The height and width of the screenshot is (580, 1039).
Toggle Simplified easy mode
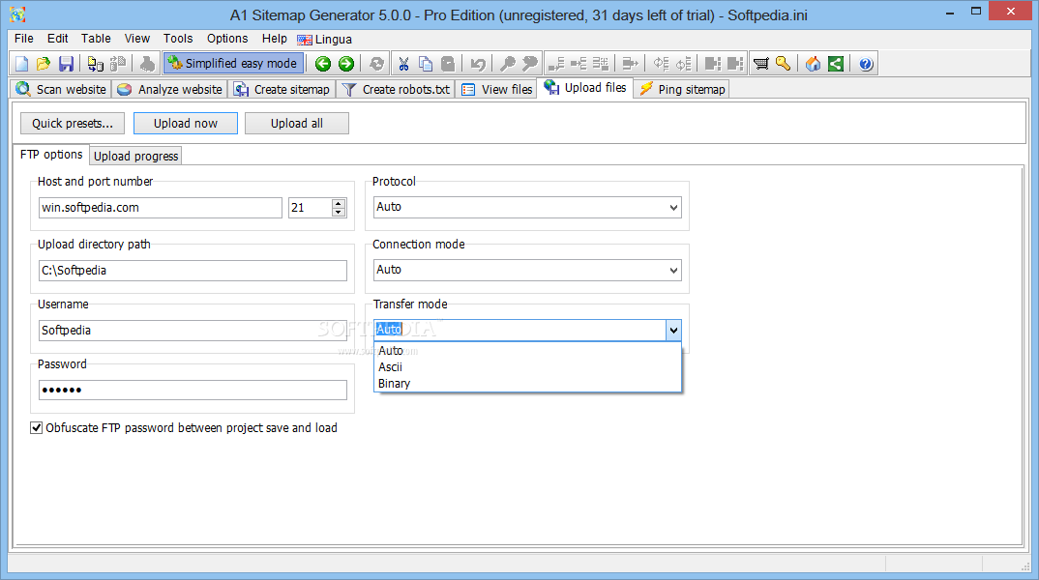click(233, 64)
